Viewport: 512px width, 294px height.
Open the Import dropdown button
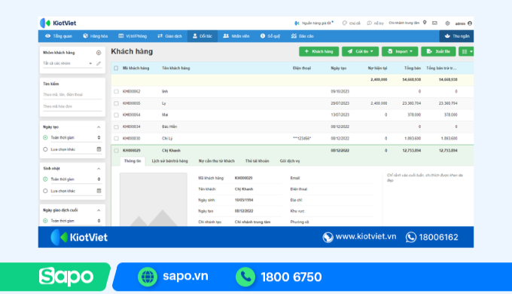400,51
